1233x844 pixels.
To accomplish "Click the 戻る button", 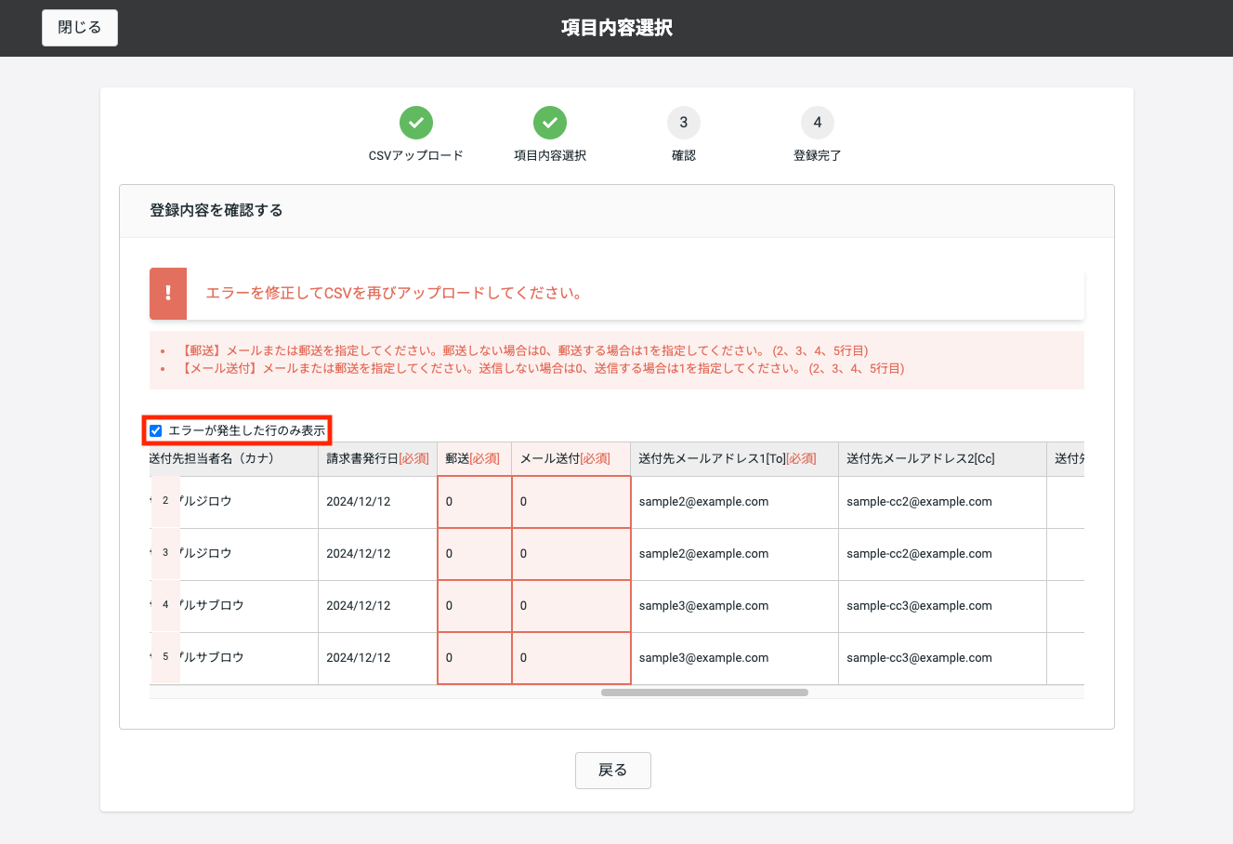I will click(613, 770).
